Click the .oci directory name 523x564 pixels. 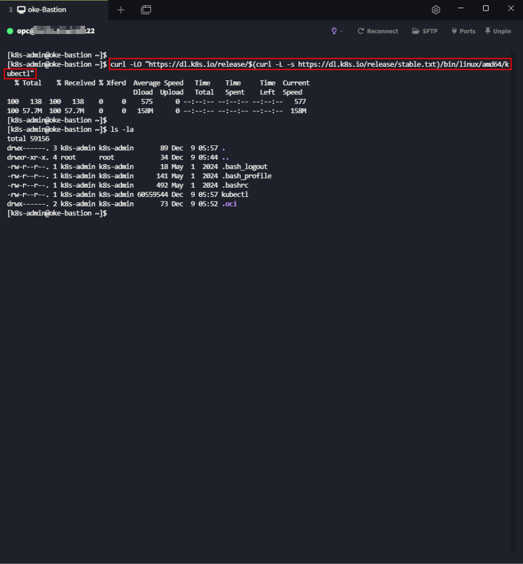229,204
